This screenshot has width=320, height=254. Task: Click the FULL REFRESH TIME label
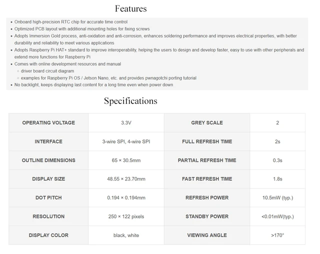207,141
